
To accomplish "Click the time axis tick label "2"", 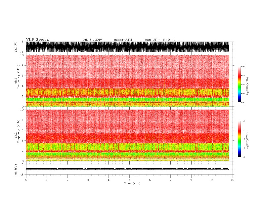I will click(x=67, y=180).
